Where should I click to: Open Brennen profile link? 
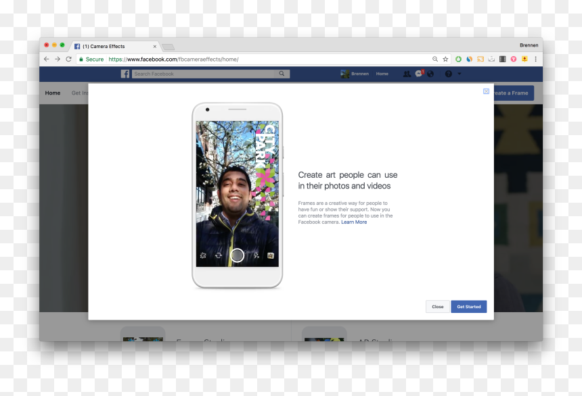355,74
